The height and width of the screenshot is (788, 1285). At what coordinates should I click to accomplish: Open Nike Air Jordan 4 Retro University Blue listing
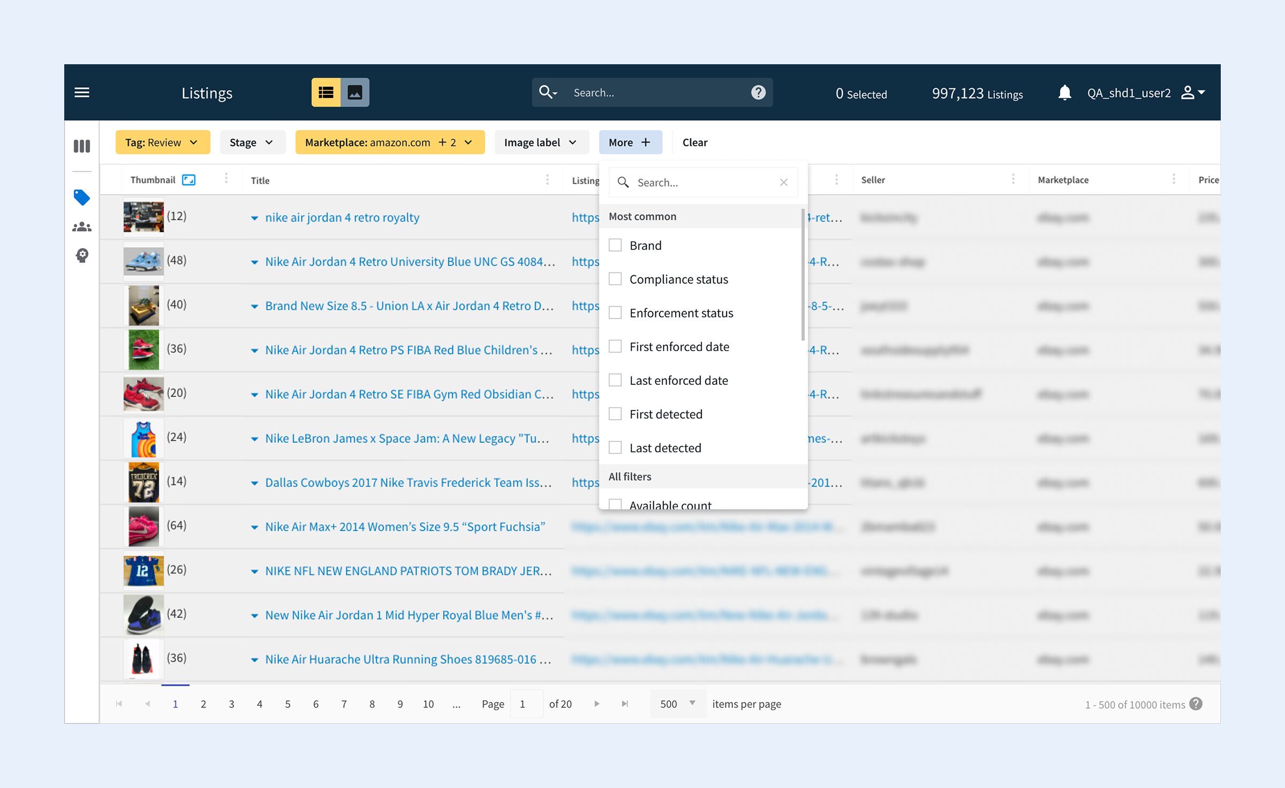click(x=410, y=262)
